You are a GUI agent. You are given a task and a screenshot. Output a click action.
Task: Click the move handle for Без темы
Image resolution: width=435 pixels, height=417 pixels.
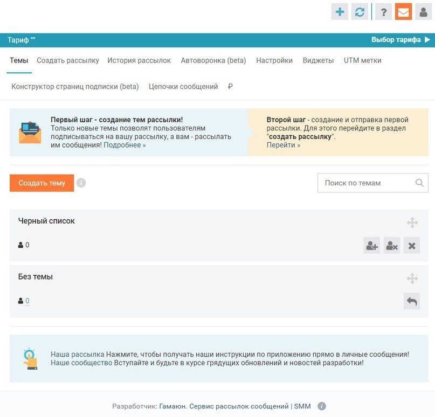tap(412, 279)
